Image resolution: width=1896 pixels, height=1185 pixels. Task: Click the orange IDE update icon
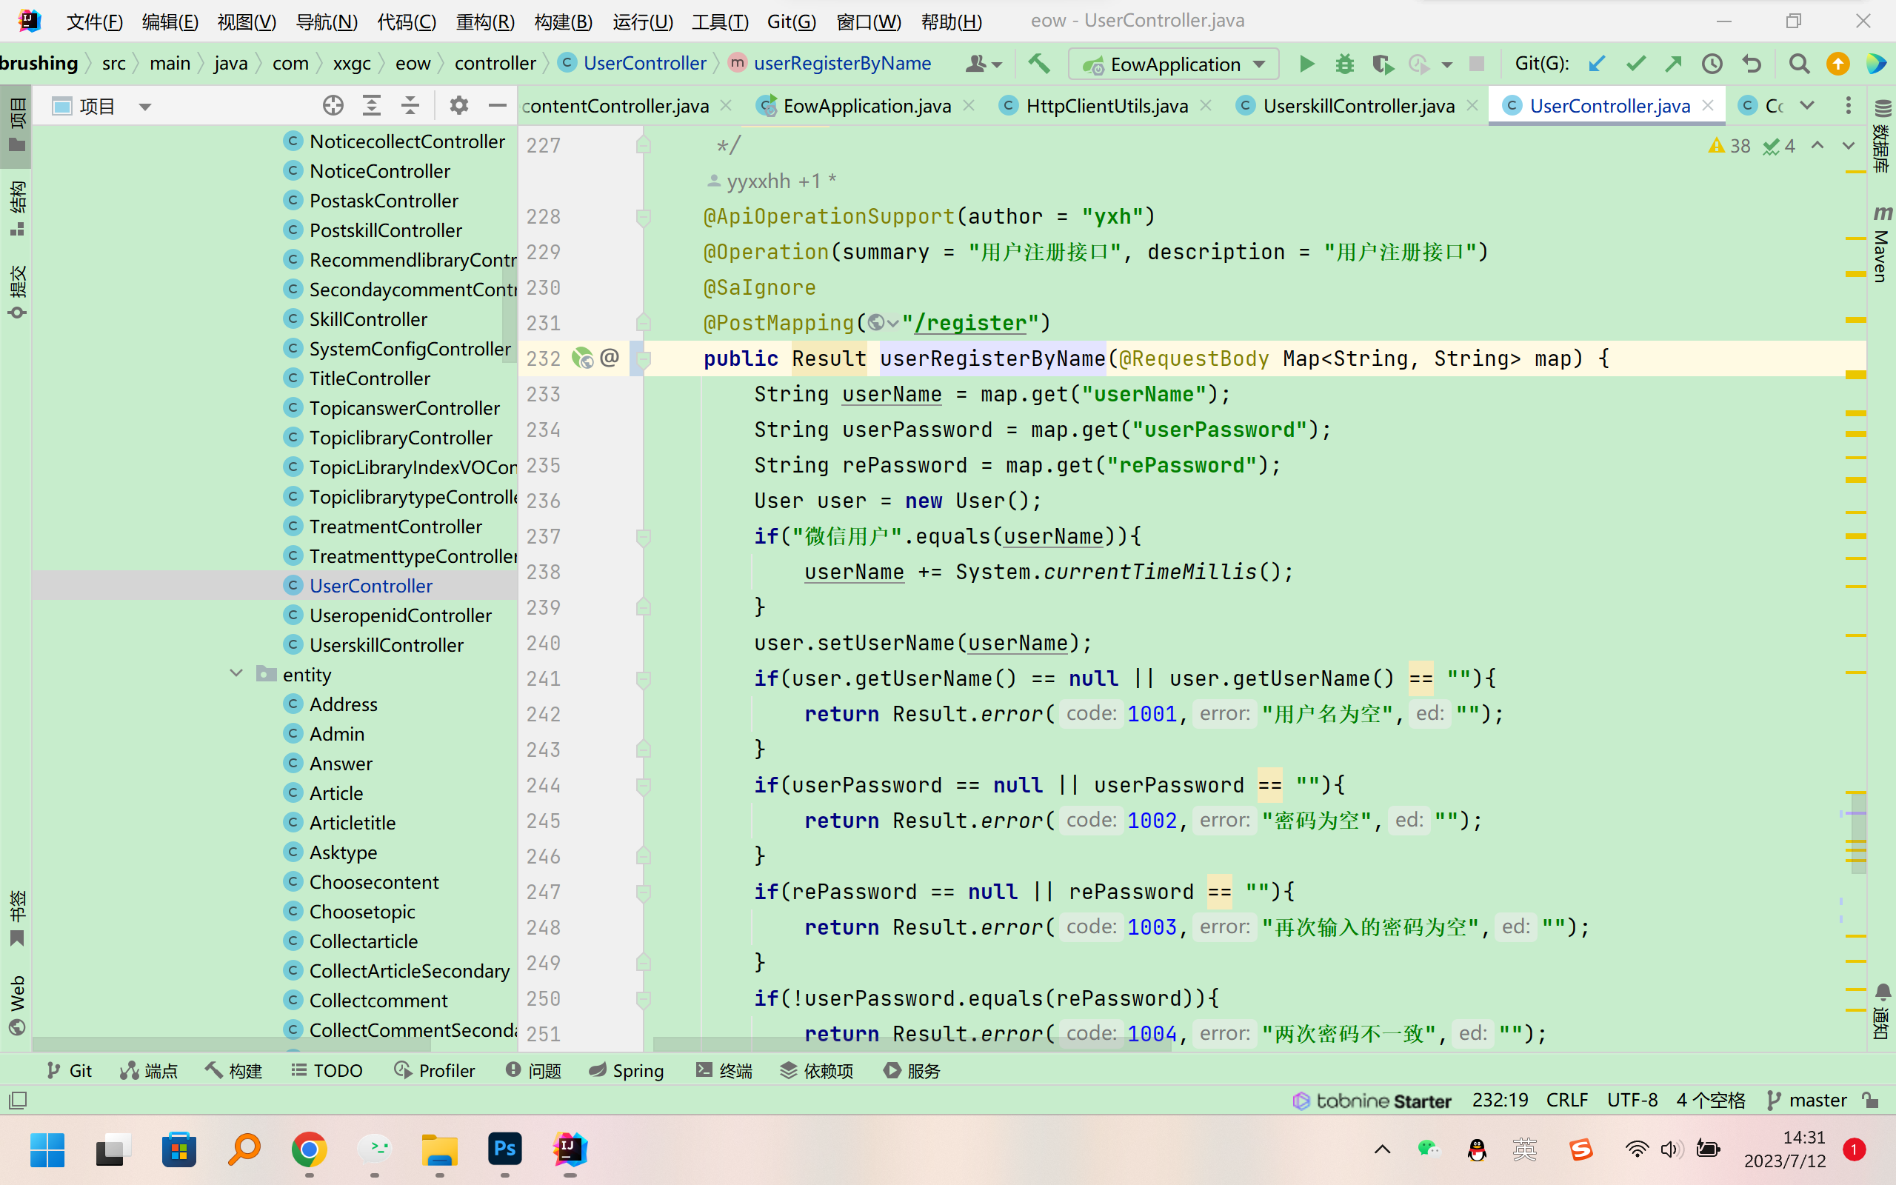tap(1838, 64)
